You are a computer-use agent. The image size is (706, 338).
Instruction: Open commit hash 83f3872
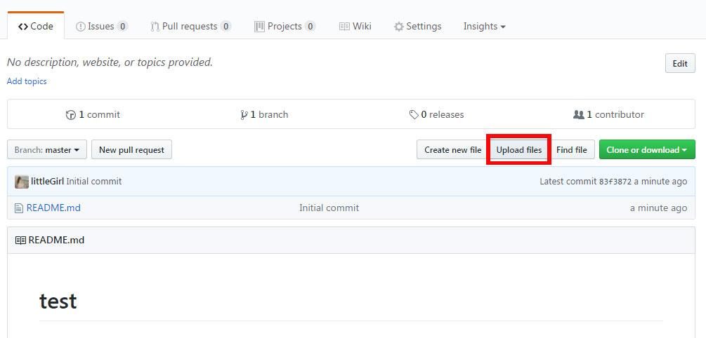615,182
